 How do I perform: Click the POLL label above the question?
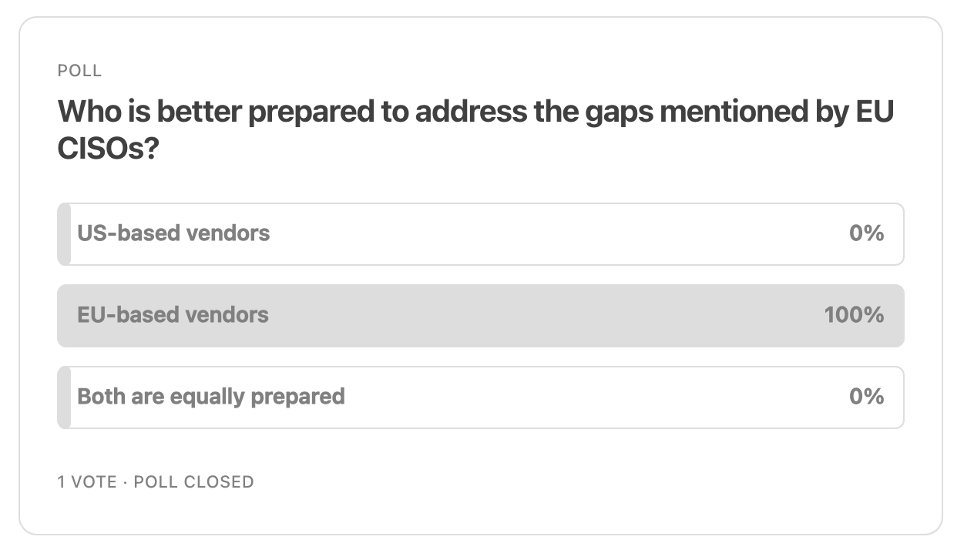[79, 71]
